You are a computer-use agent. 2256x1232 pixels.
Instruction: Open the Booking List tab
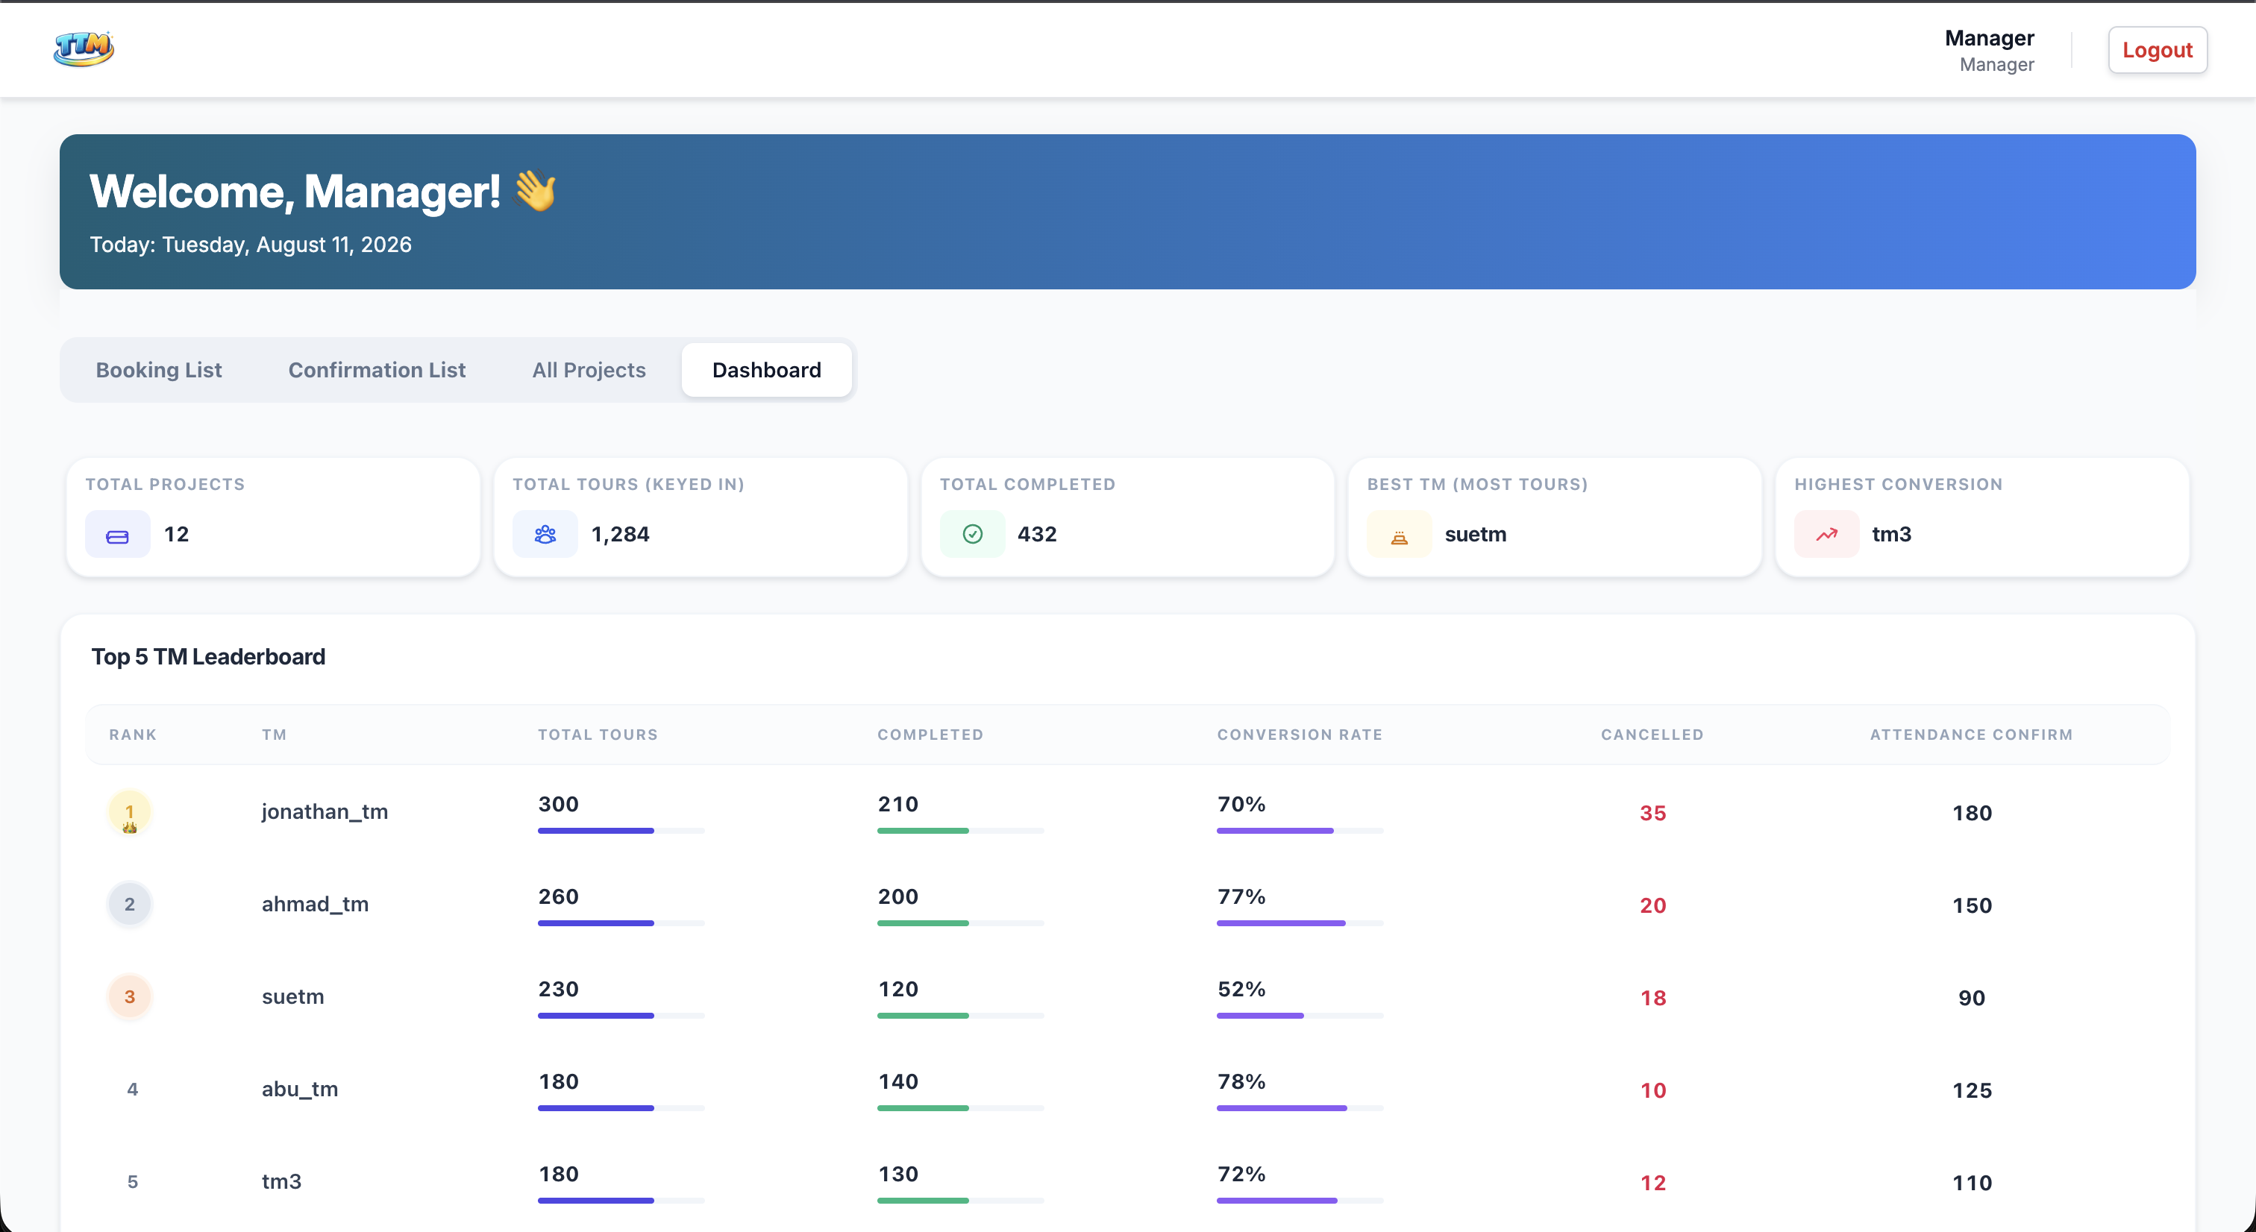pos(158,371)
